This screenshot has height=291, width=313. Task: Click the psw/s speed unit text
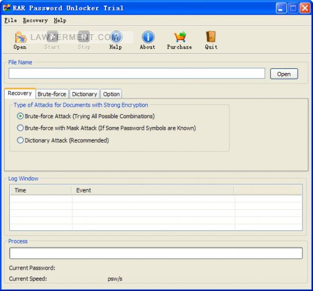[x=115, y=279]
